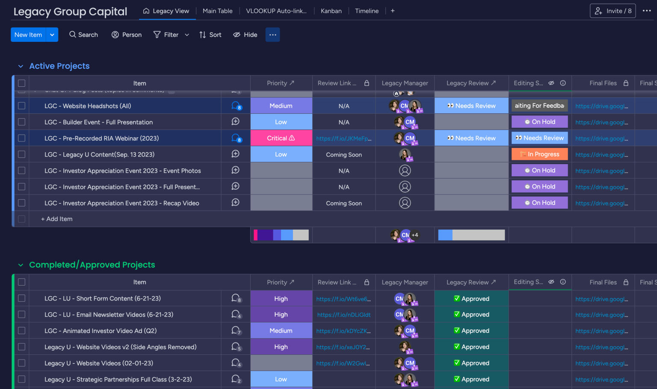This screenshot has width=657, height=389.
Task: Add update to Investor Appreciation Recap Video row
Action: coord(235,203)
